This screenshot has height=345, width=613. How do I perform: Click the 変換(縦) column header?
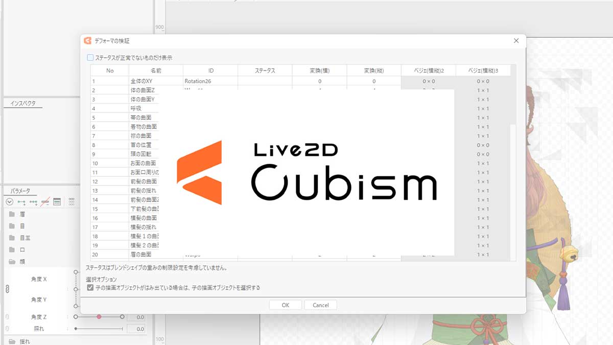point(374,71)
